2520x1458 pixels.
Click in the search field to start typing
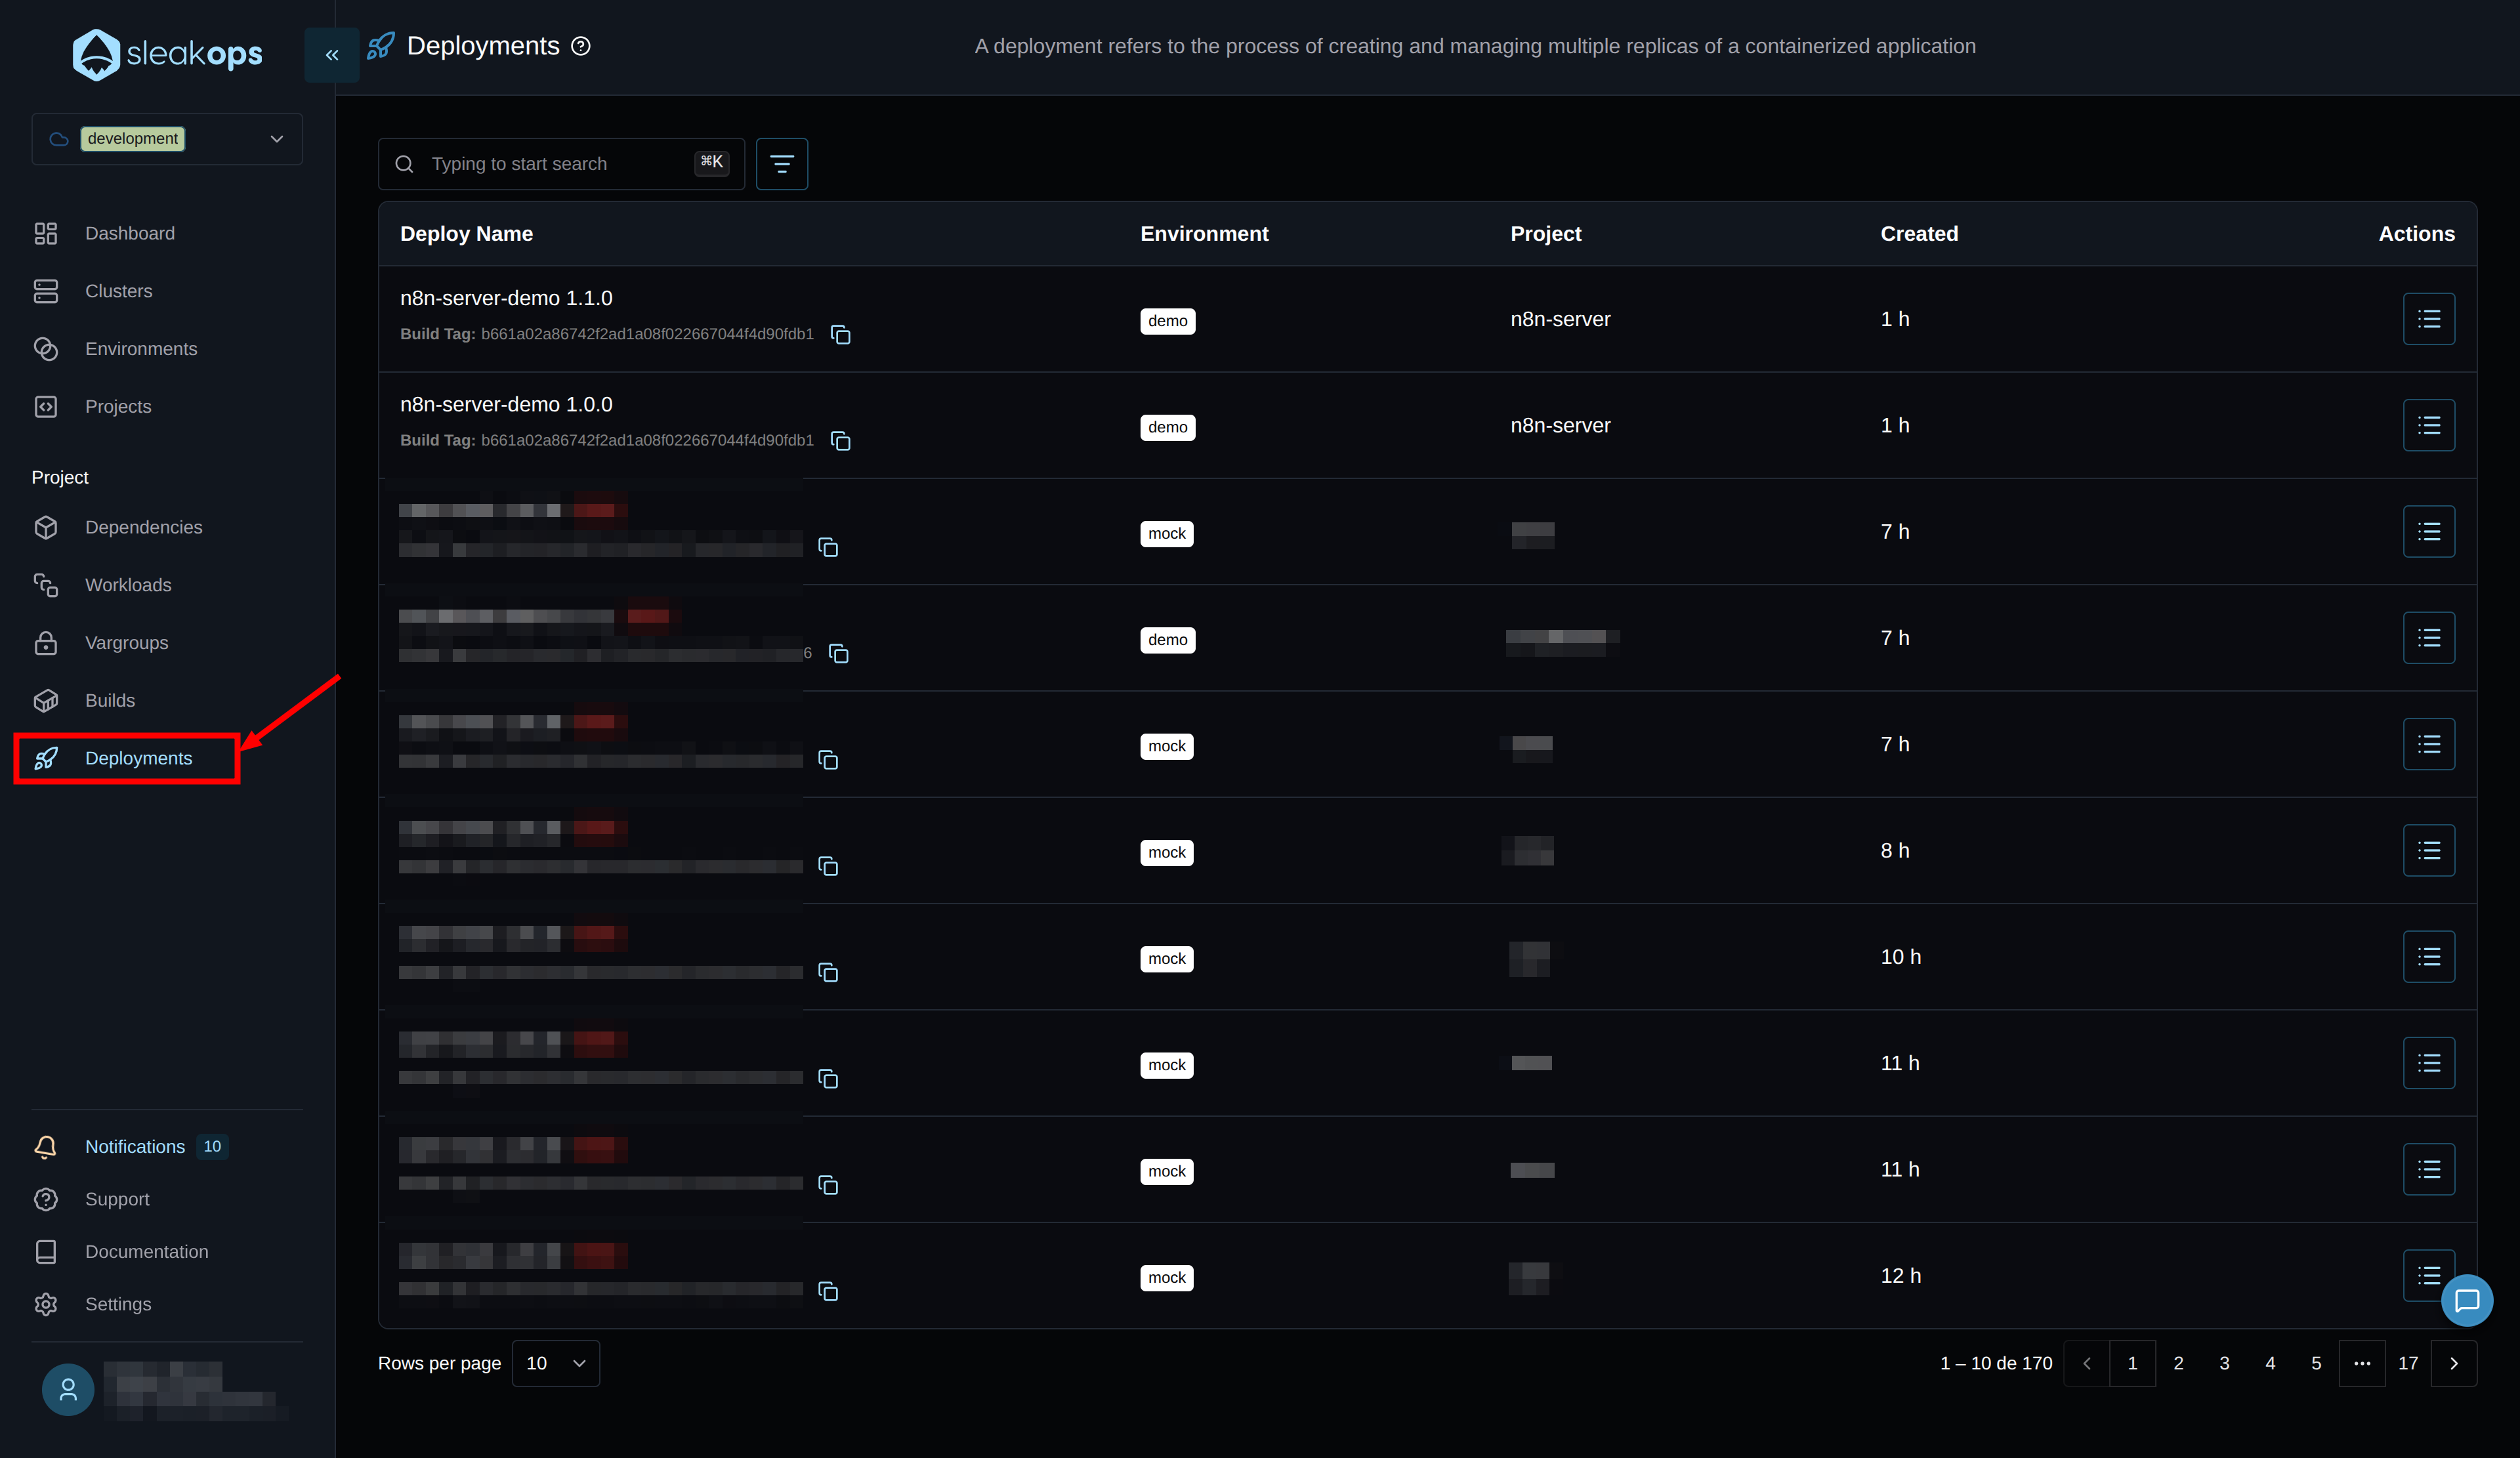click(x=560, y=163)
